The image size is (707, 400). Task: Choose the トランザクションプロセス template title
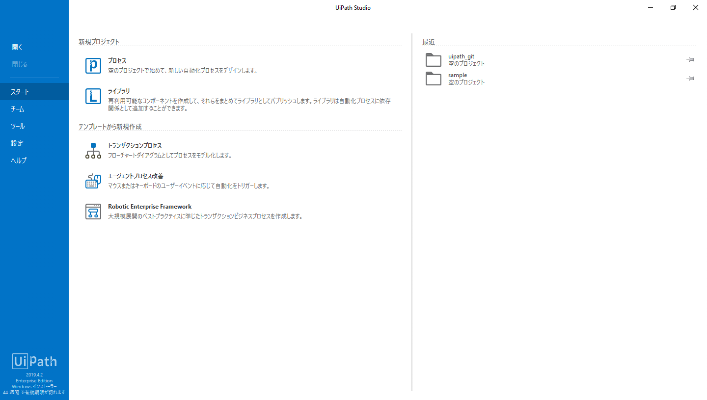click(135, 146)
